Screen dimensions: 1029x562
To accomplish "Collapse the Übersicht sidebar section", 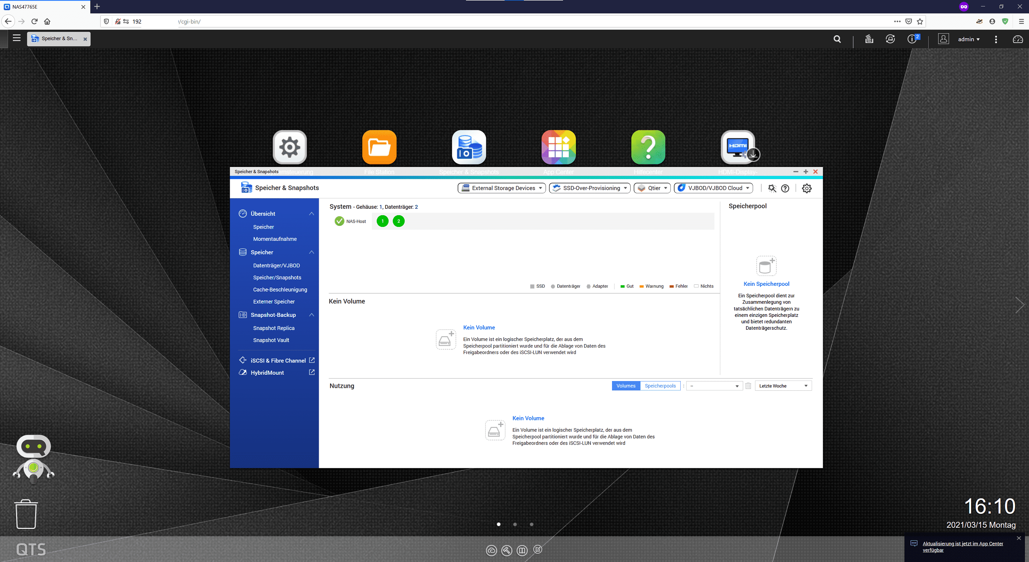I will 312,214.
